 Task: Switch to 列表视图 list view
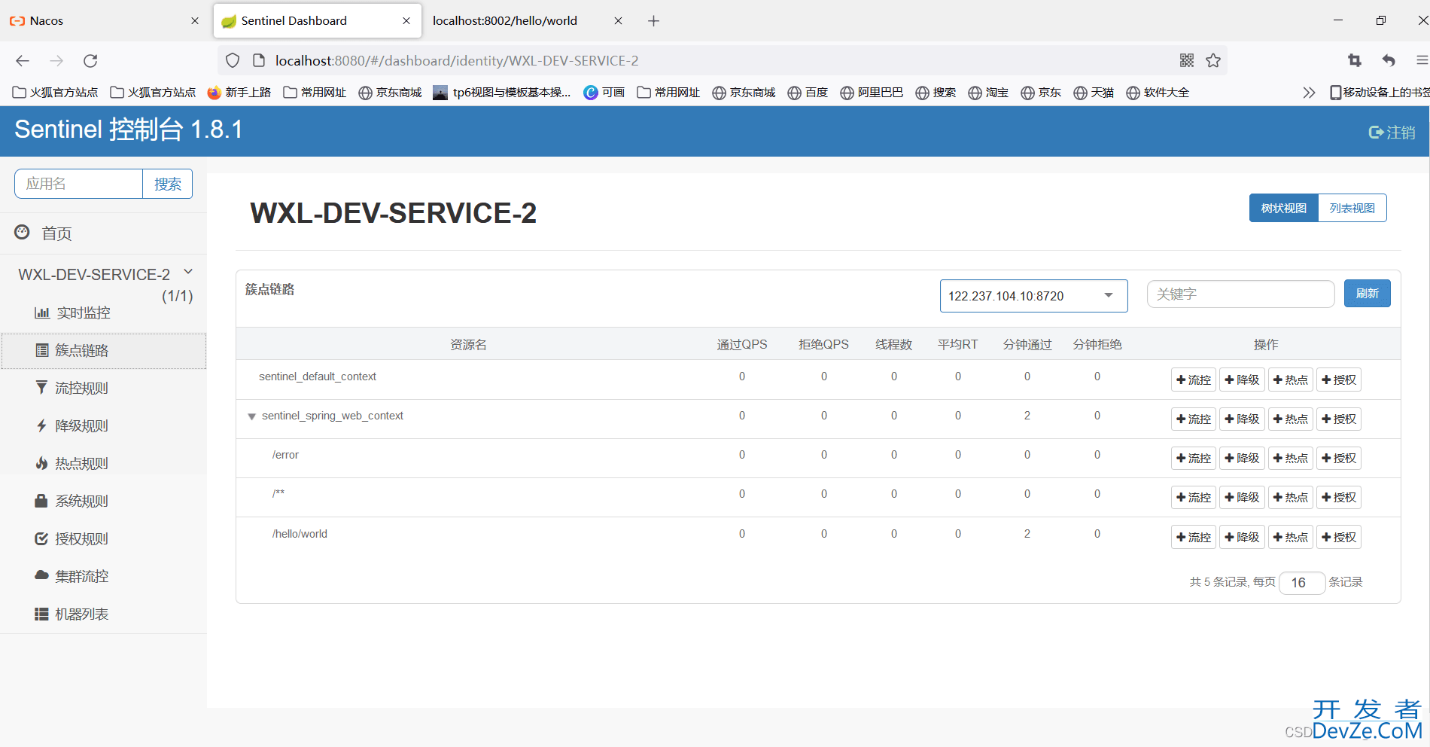1352,209
